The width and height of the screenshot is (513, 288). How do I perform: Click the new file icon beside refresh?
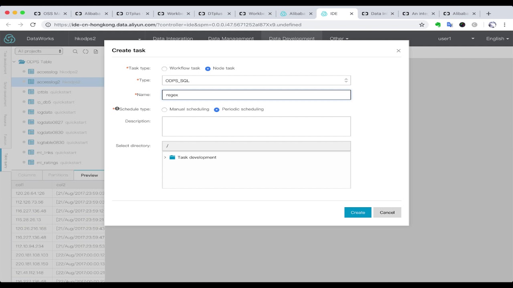(96, 51)
